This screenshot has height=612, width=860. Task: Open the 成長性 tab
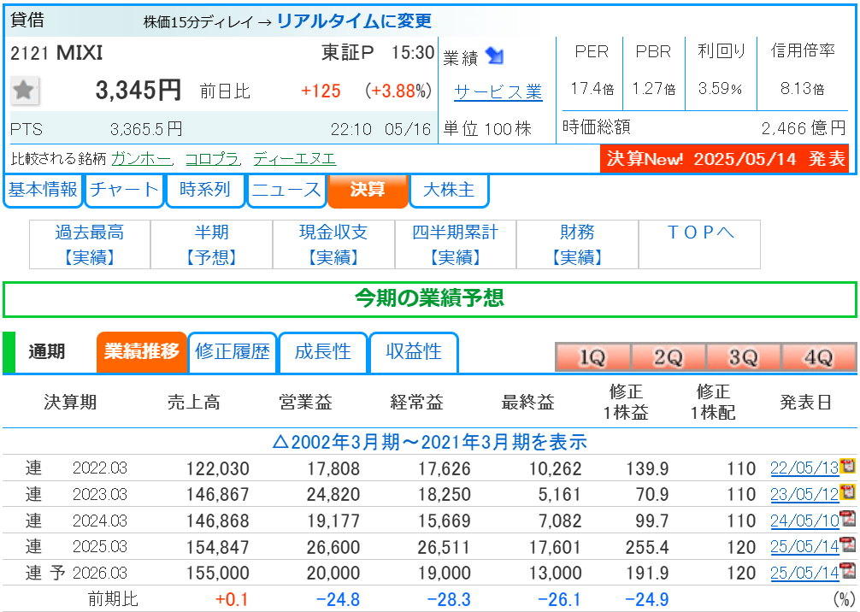[x=323, y=351]
